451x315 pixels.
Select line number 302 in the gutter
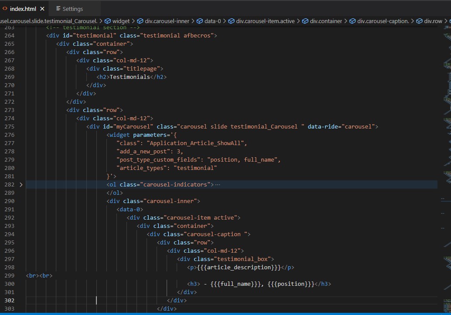pyautogui.click(x=10, y=300)
